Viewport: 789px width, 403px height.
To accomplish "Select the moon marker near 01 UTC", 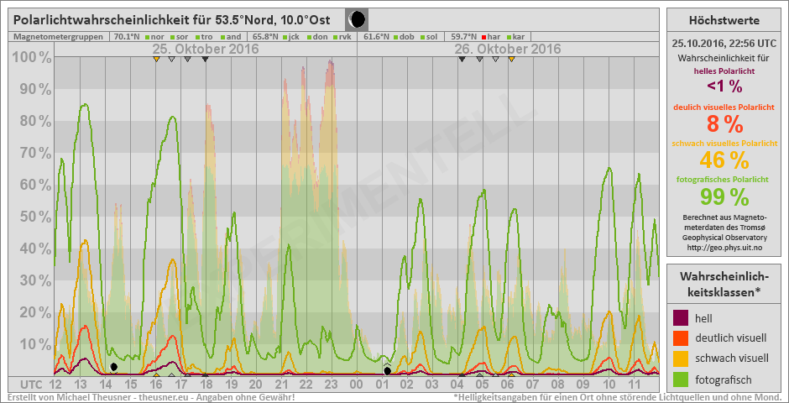I will pyautogui.click(x=387, y=370).
